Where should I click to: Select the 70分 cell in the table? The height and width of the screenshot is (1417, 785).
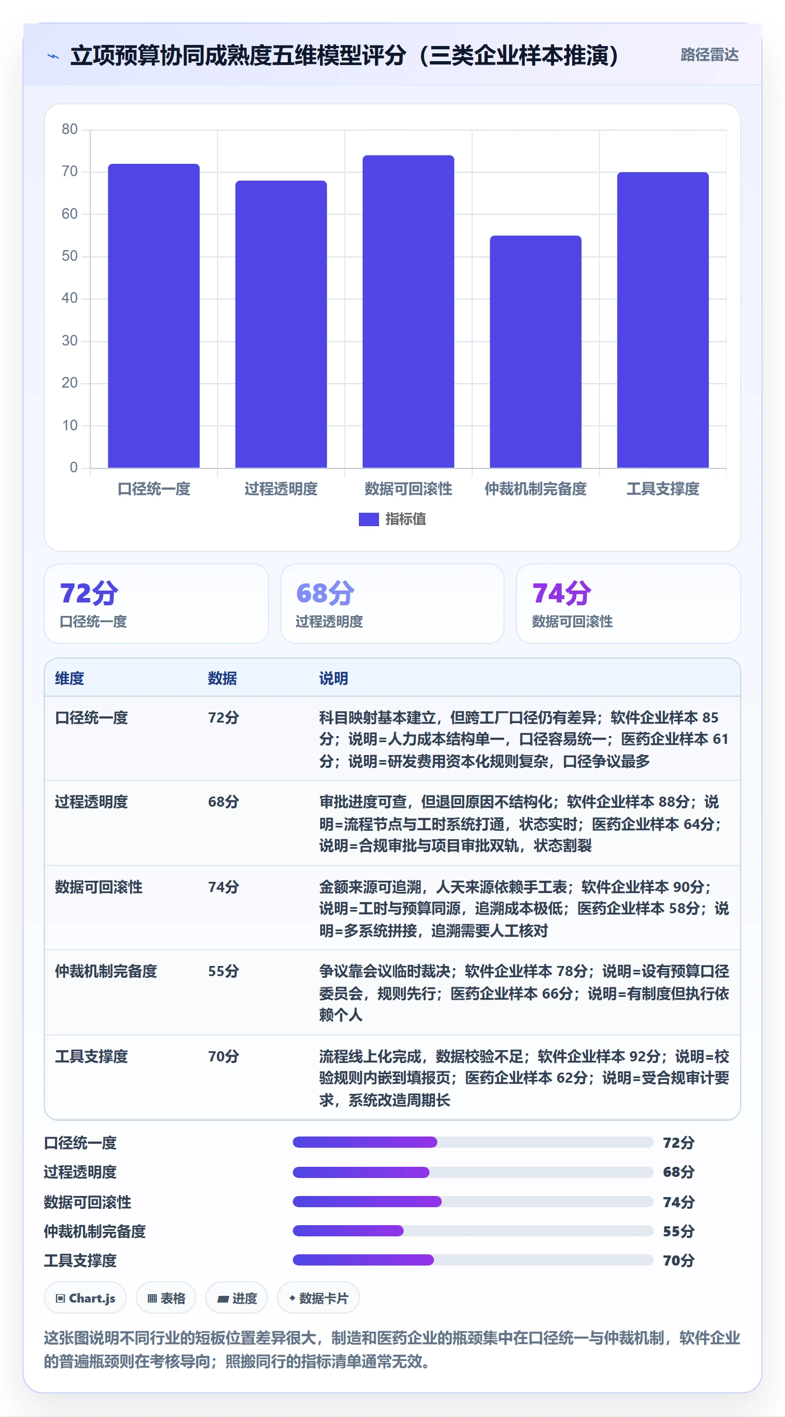click(x=224, y=1056)
